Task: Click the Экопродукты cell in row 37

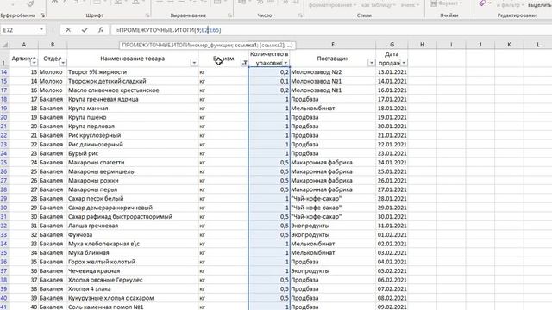Action: click(333, 271)
